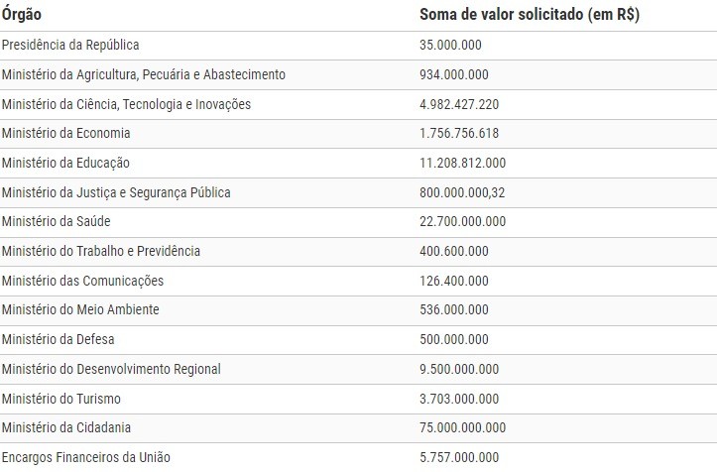Click the Ministério do Turismo entry
Viewport: 717px width, 472px height.
coord(61,399)
